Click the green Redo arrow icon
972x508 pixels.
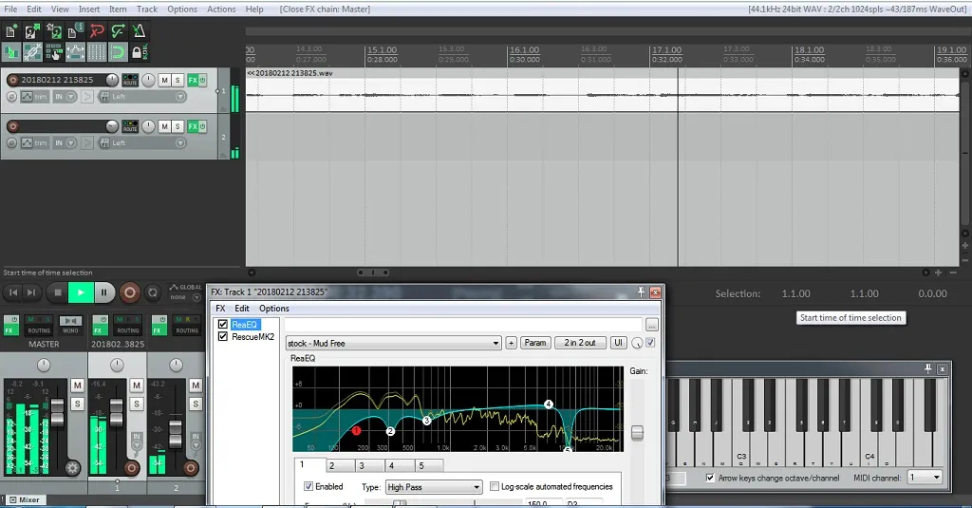(x=118, y=31)
